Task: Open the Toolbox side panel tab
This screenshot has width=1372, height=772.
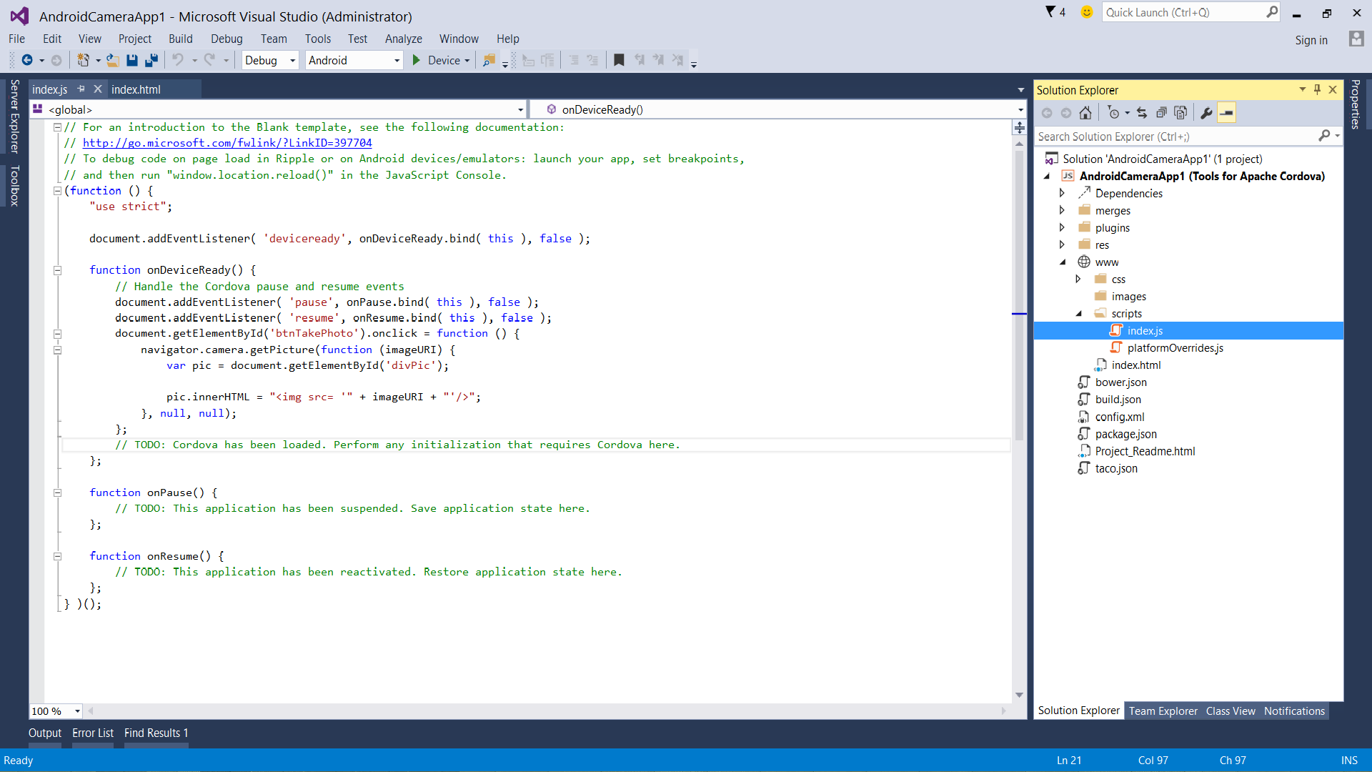Action: tap(14, 186)
